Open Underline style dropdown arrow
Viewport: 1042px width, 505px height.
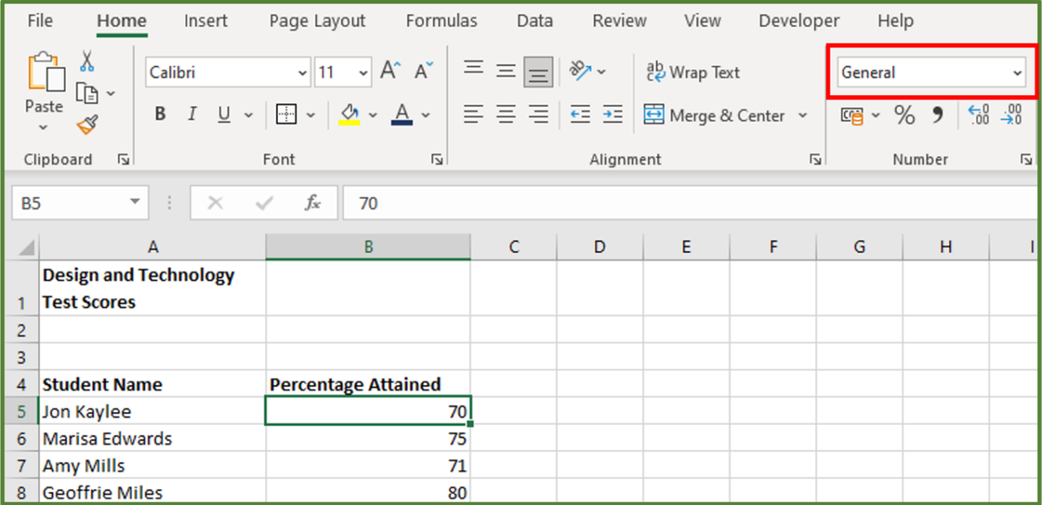point(248,115)
